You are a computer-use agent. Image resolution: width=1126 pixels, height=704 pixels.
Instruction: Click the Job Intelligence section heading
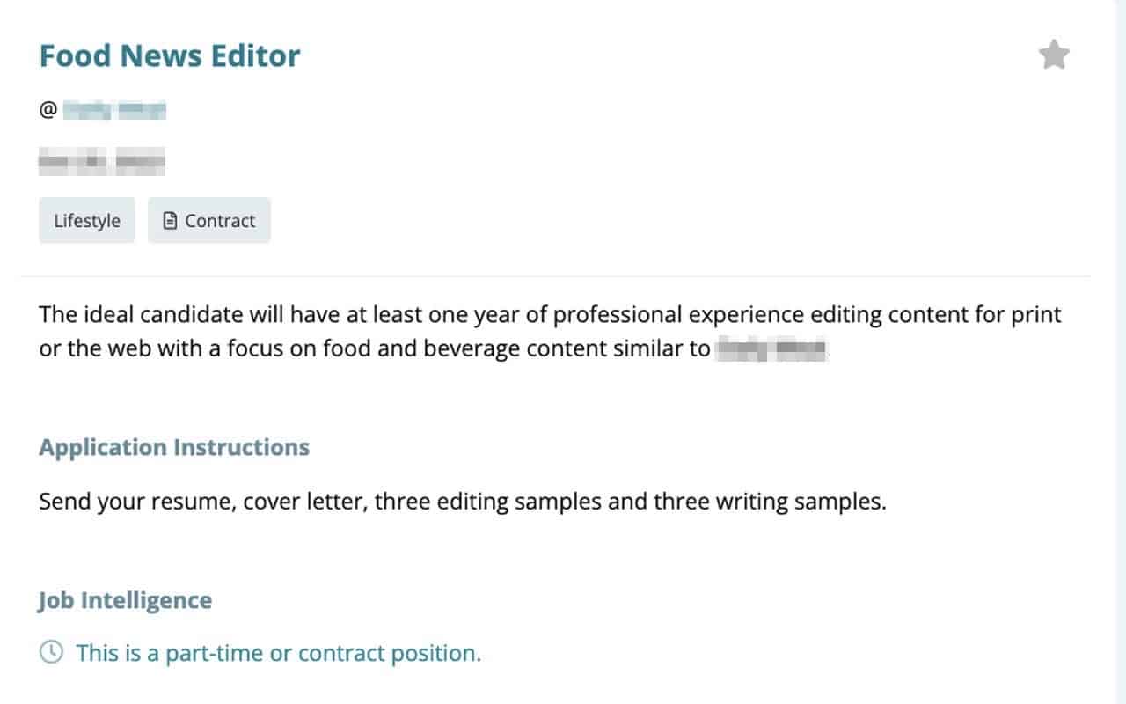(124, 599)
